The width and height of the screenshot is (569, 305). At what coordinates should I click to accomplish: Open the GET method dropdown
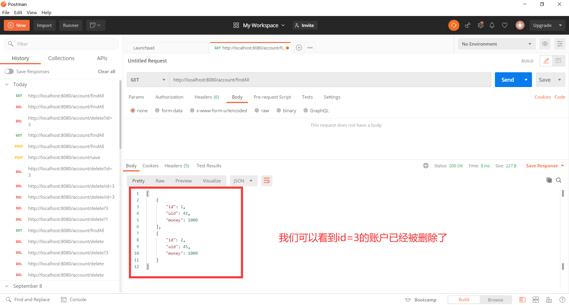click(148, 80)
